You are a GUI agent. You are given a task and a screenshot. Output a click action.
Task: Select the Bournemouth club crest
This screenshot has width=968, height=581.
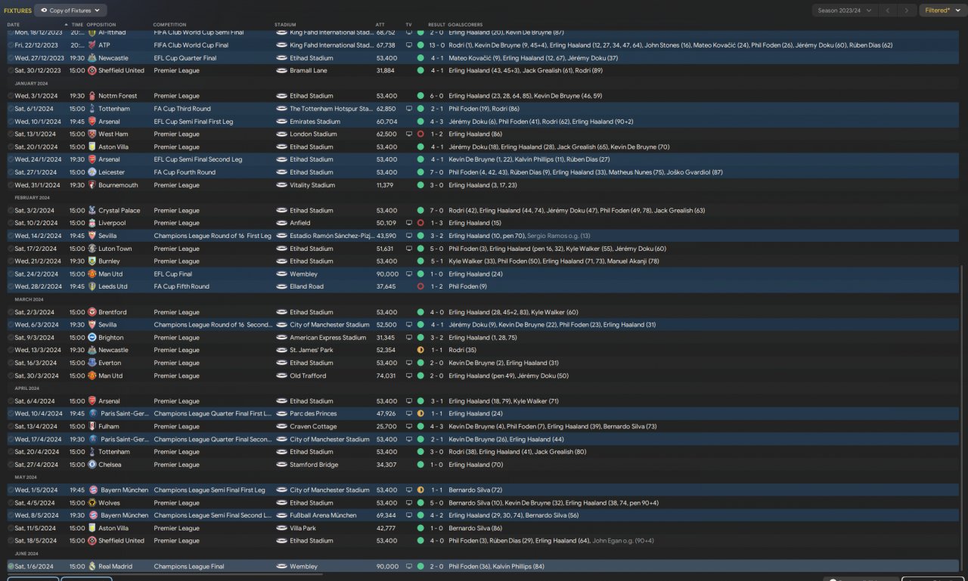point(92,185)
